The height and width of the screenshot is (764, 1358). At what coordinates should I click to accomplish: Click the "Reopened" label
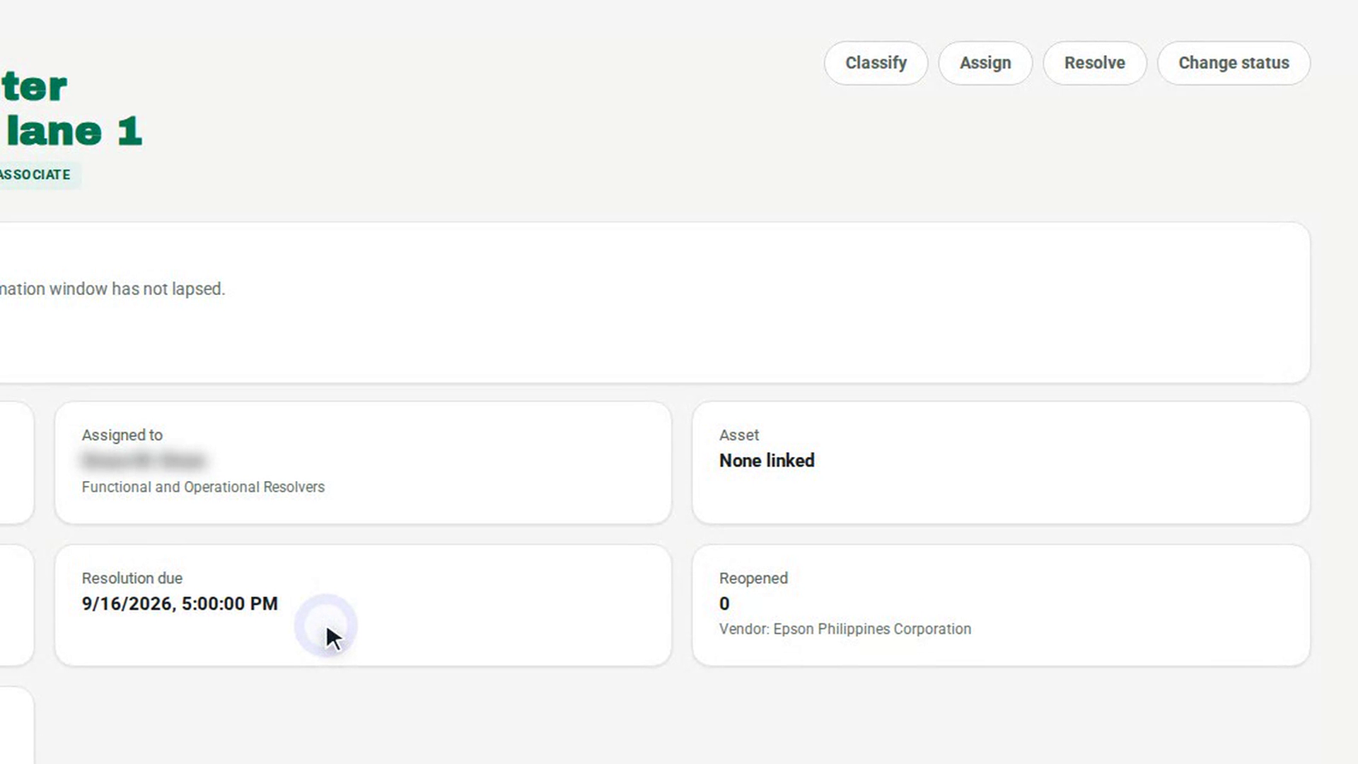point(753,578)
